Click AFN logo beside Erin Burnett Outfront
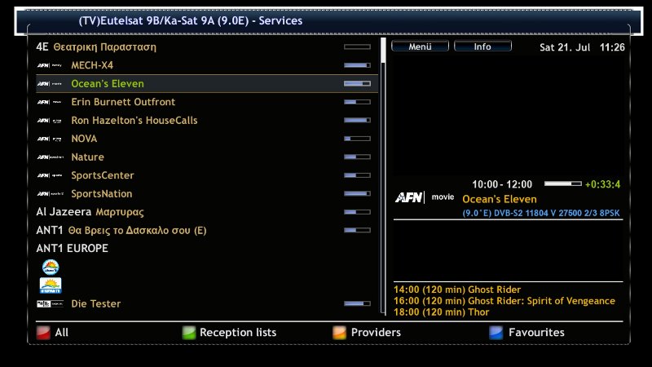Image resolution: width=652 pixels, height=367 pixels. click(50, 102)
